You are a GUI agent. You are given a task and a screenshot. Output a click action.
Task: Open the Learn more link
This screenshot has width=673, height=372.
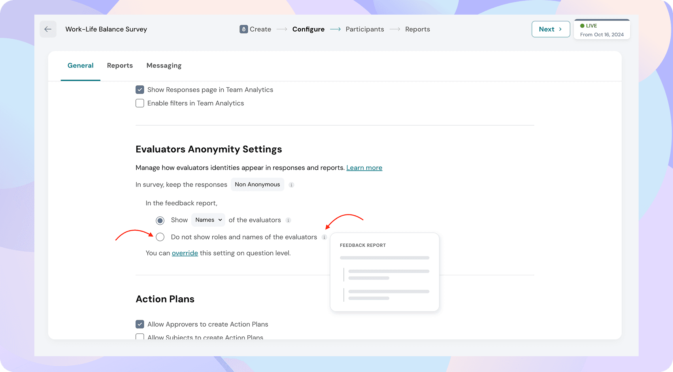[364, 168]
